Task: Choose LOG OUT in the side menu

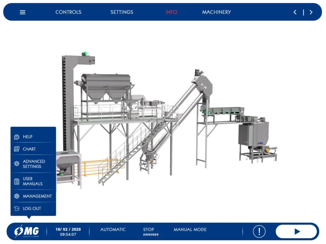Action: click(33, 208)
